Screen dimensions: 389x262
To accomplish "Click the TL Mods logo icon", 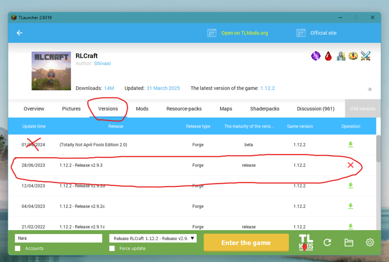I will [306, 243].
